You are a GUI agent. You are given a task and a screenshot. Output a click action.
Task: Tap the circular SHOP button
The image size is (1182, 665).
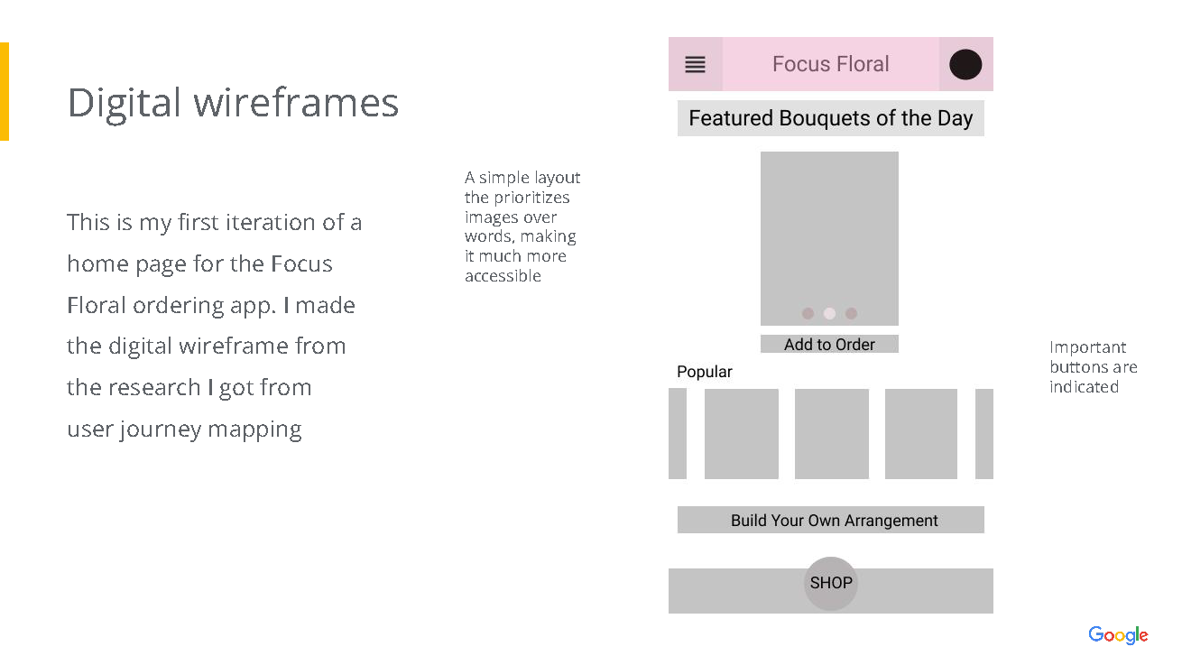pyautogui.click(x=830, y=583)
